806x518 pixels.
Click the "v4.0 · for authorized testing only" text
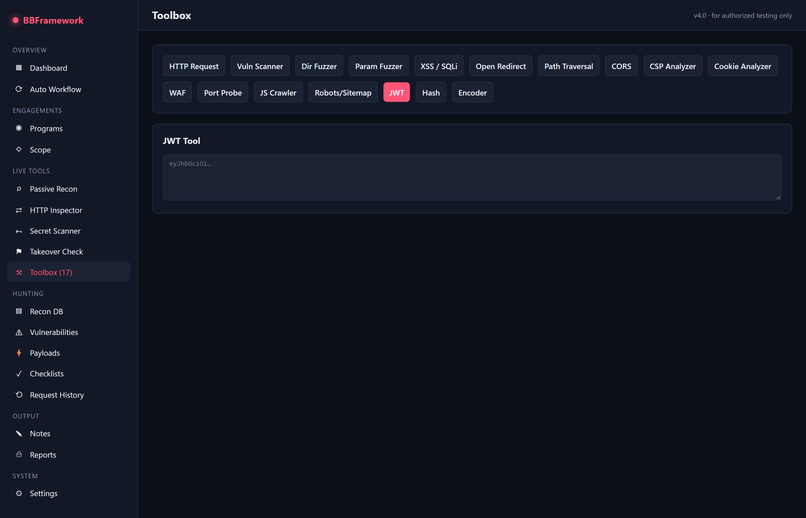coord(742,16)
